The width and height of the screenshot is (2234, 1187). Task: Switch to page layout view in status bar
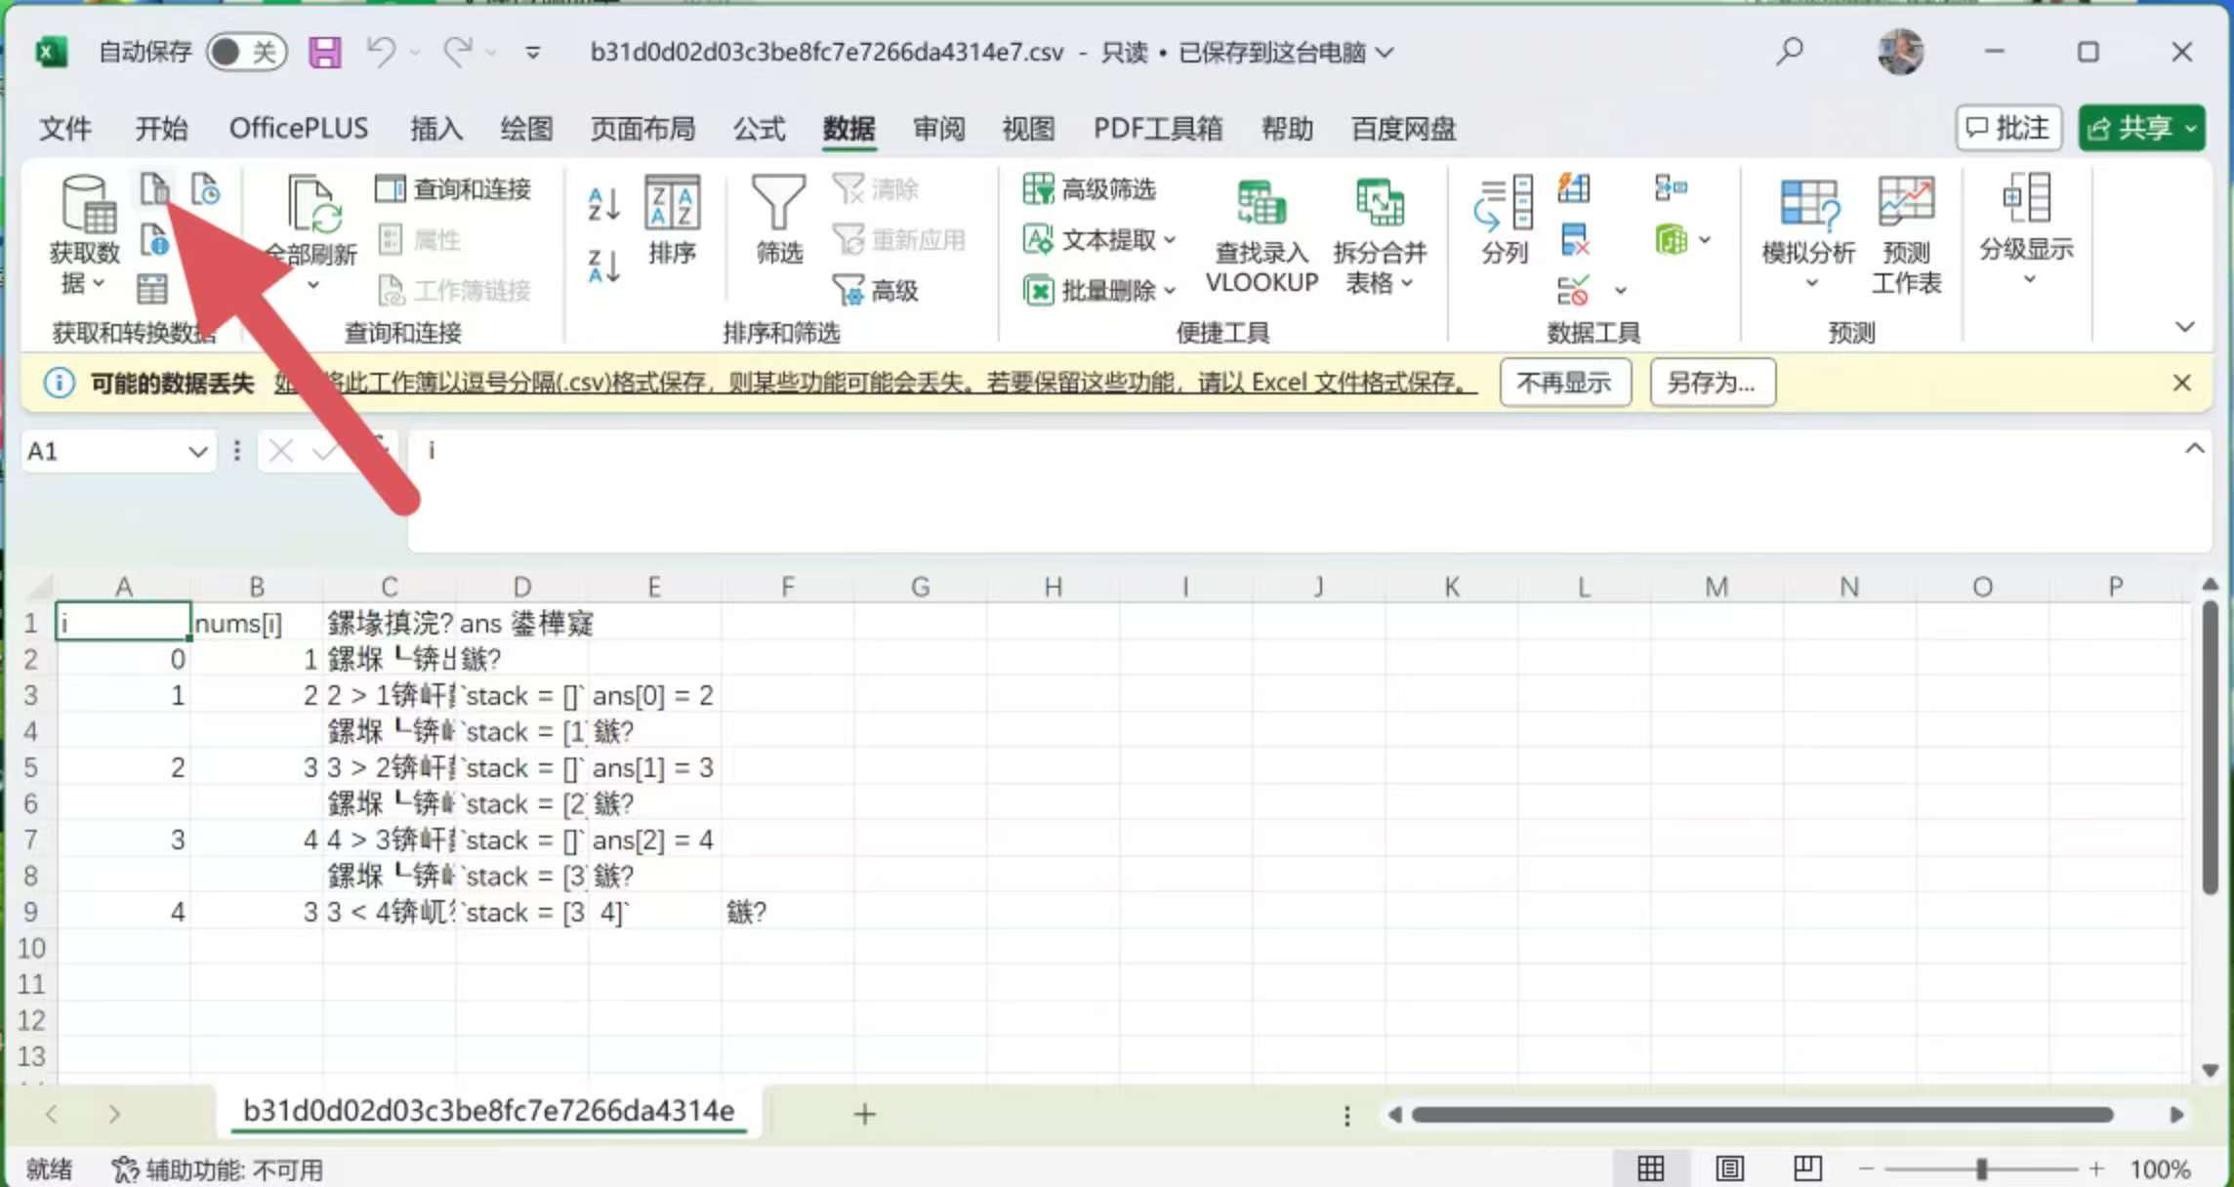[x=1729, y=1168]
